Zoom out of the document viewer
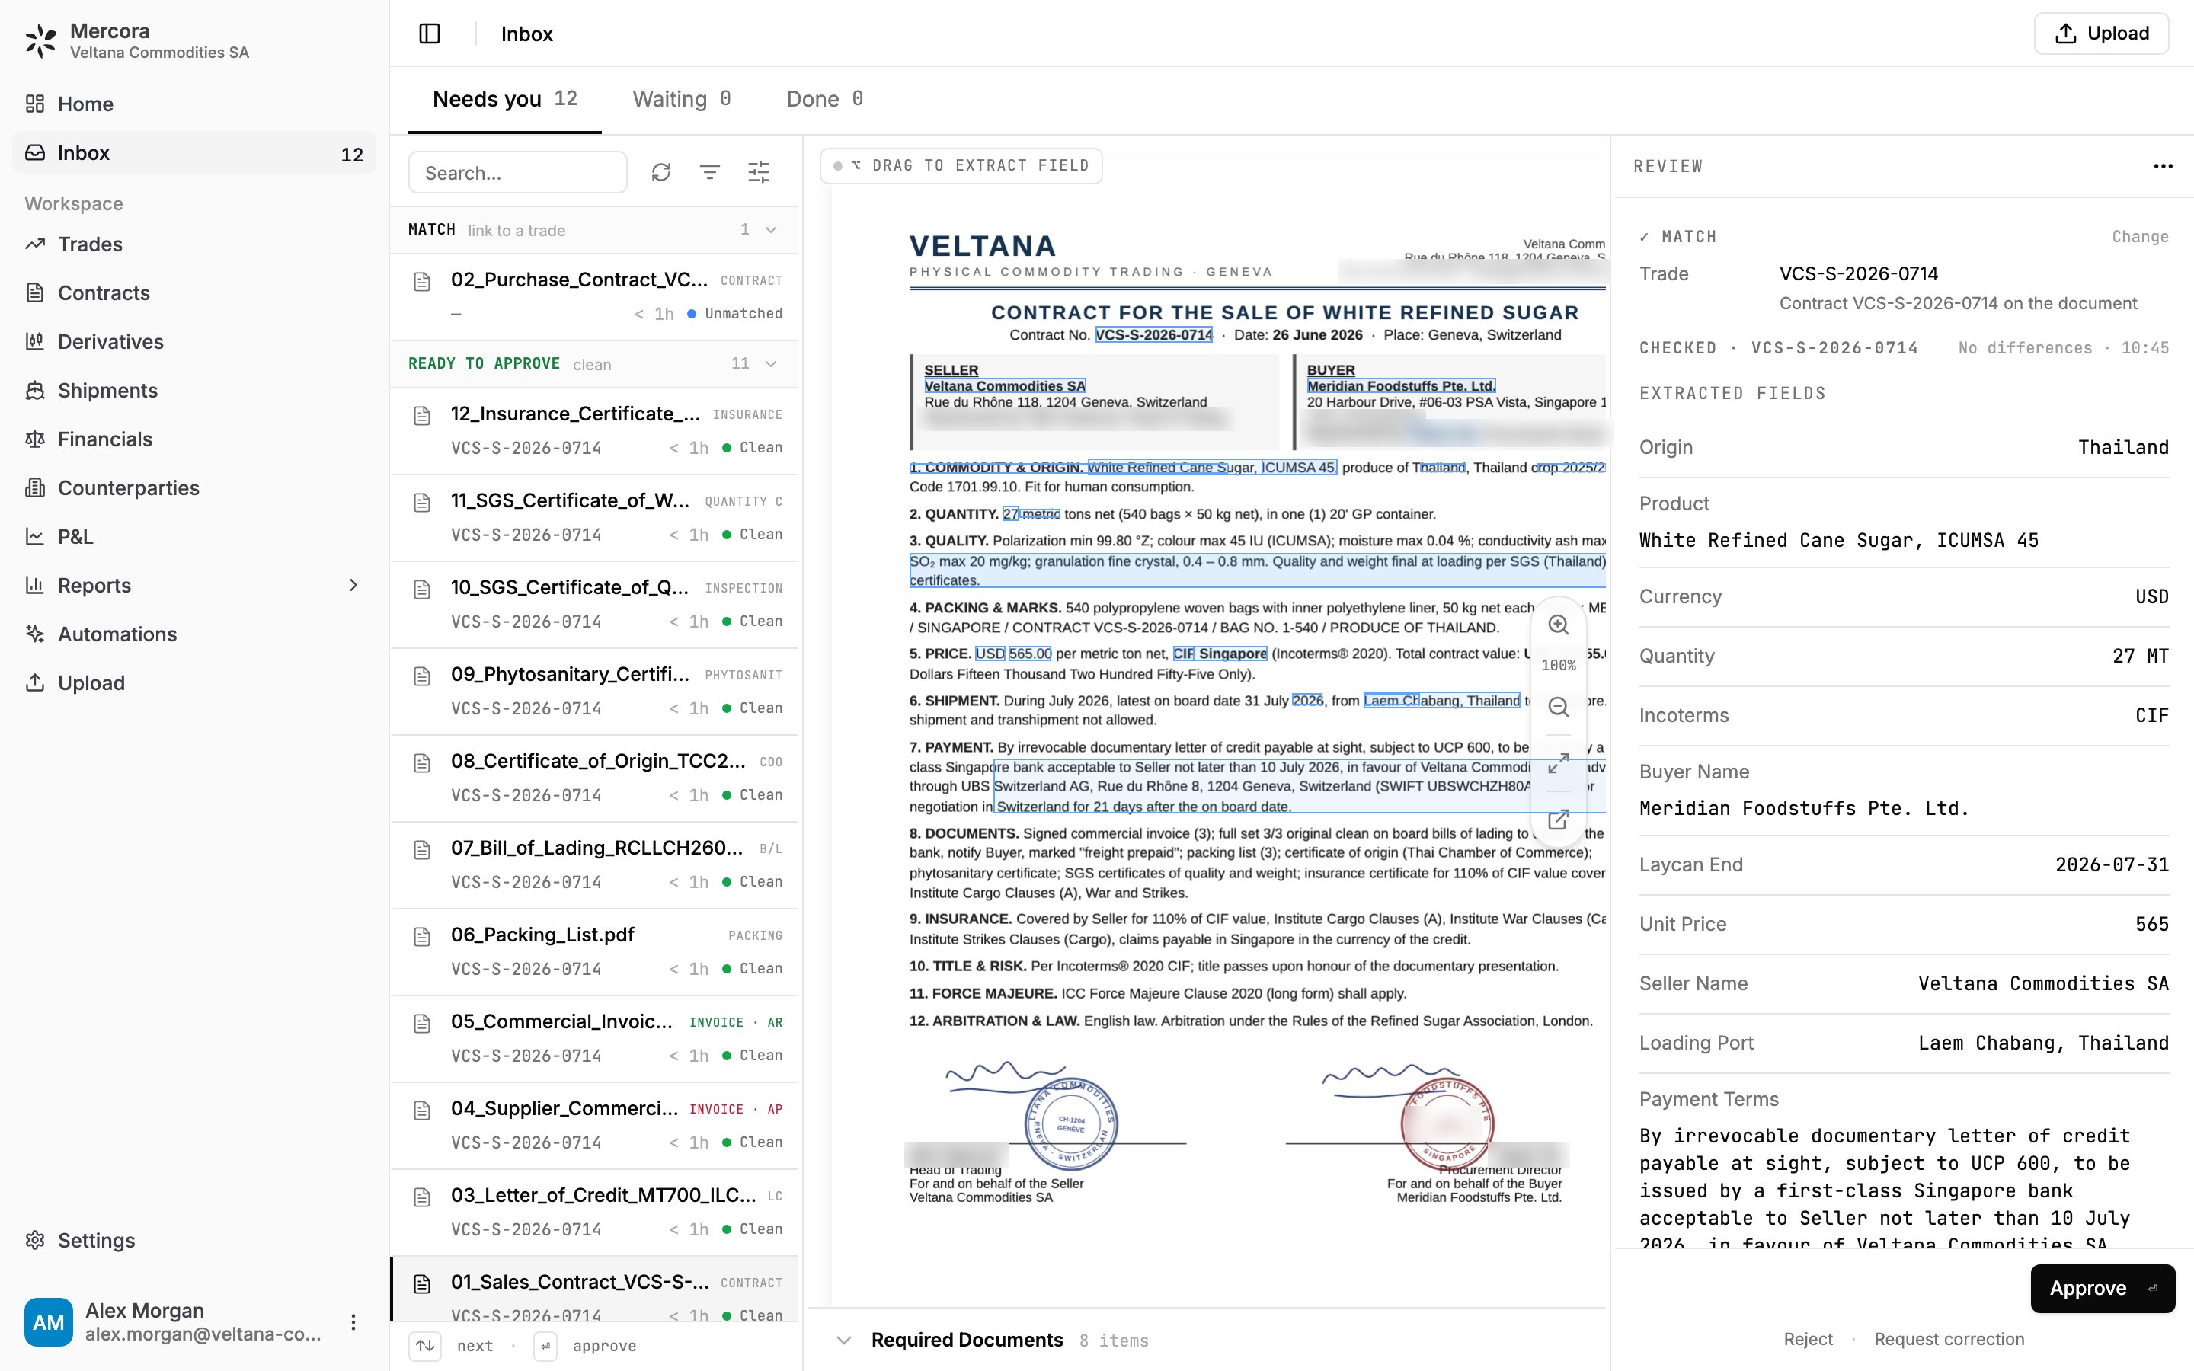2194x1371 pixels. coord(1559,708)
